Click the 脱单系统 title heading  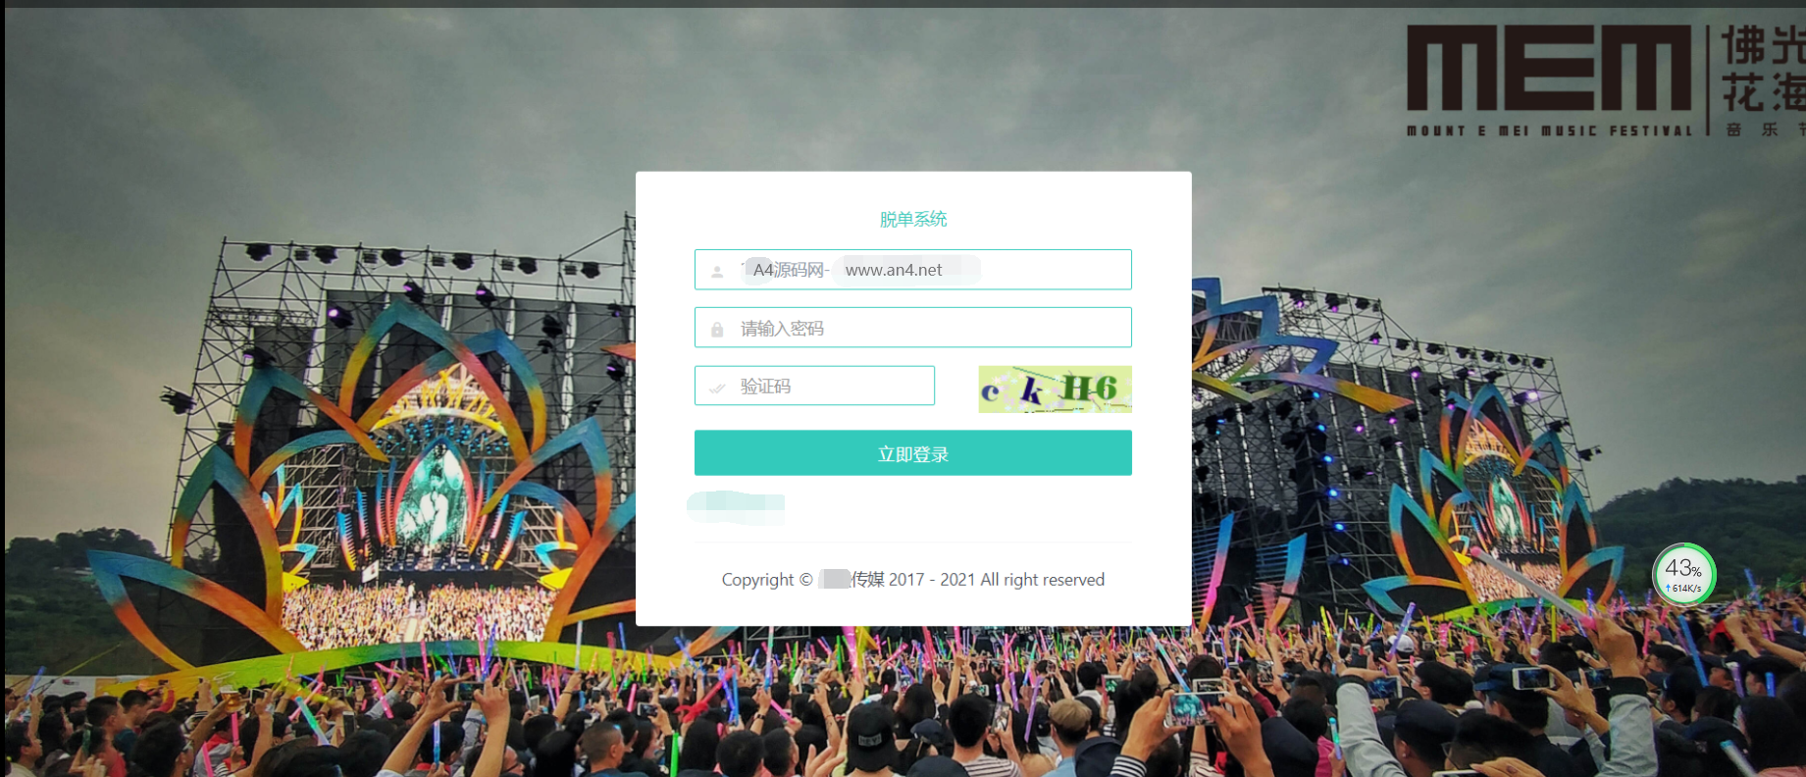[912, 219]
